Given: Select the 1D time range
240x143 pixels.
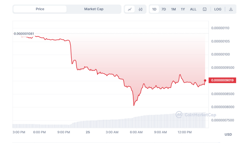Looking at the screenshot, I should (x=154, y=9).
